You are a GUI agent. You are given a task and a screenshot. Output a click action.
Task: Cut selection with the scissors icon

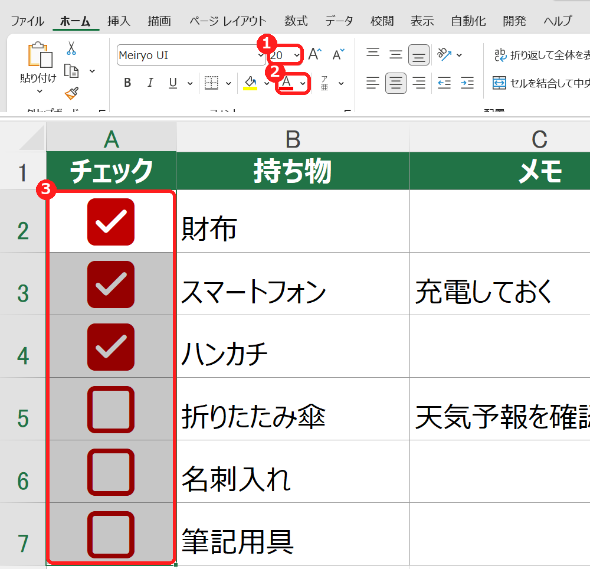tap(71, 48)
